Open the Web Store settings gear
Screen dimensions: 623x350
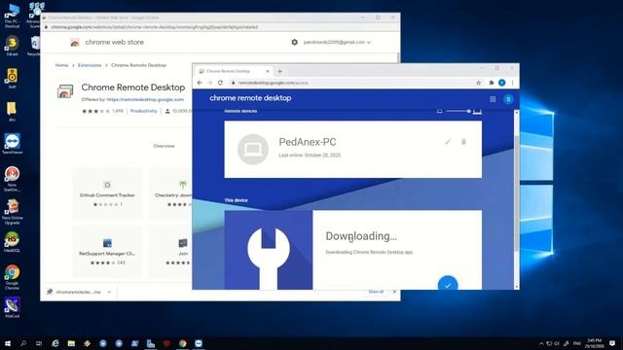click(294, 42)
